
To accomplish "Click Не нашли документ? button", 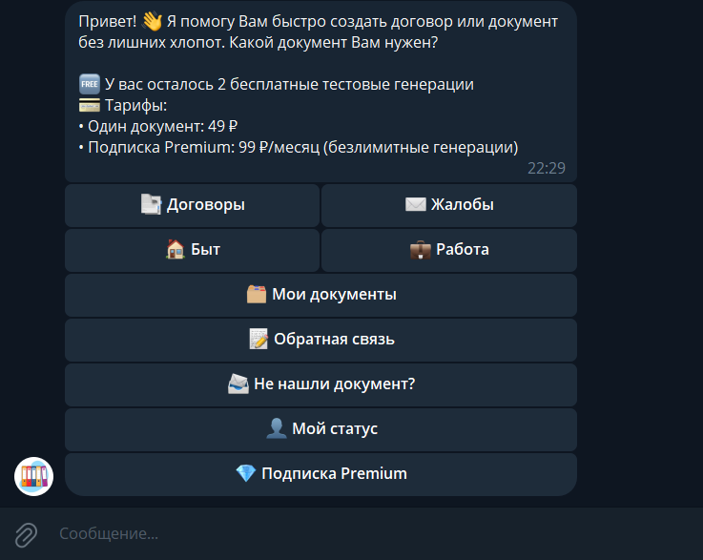I will point(320,384).
